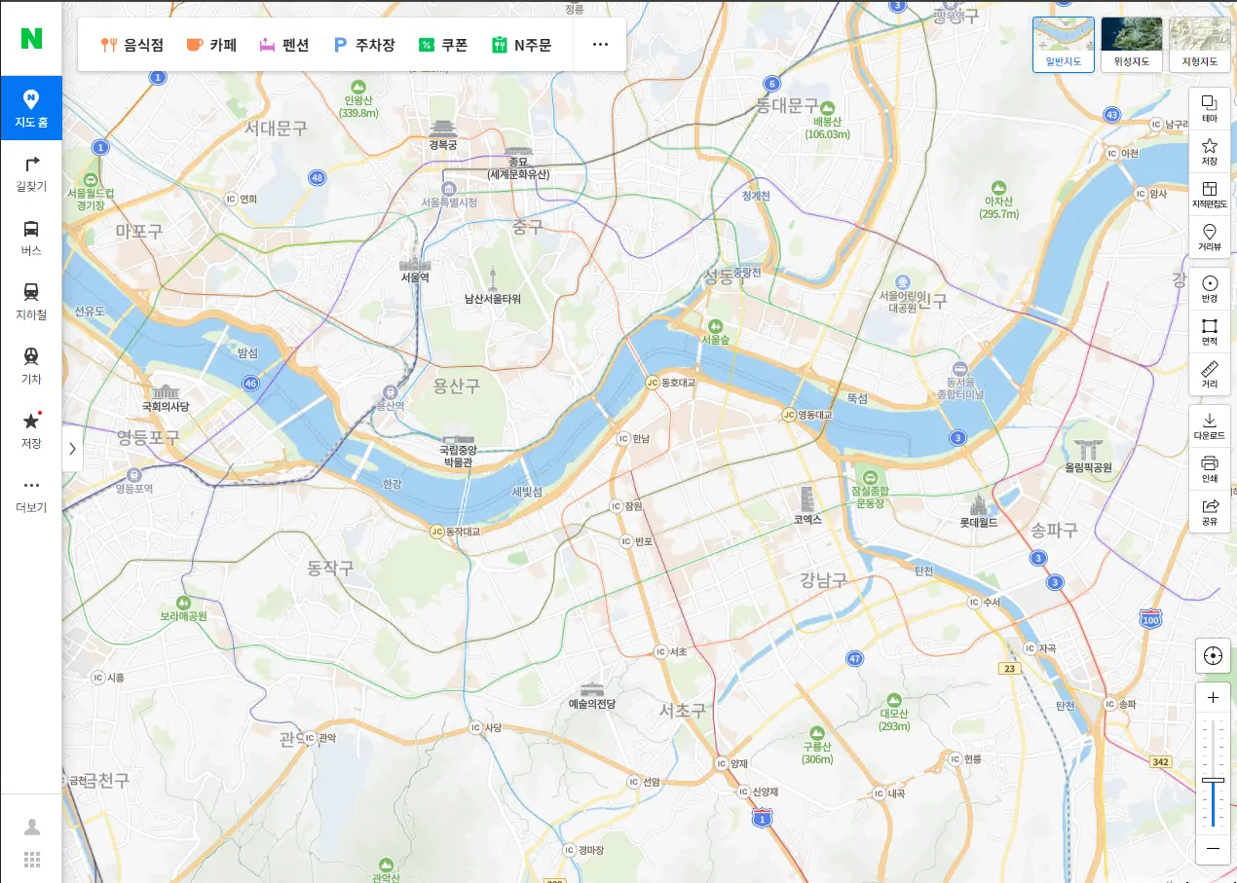Zoom in with the plus button
The height and width of the screenshot is (883, 1237).
(1213, 698)
